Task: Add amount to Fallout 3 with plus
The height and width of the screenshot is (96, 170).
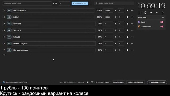Action: pos(116,37)
